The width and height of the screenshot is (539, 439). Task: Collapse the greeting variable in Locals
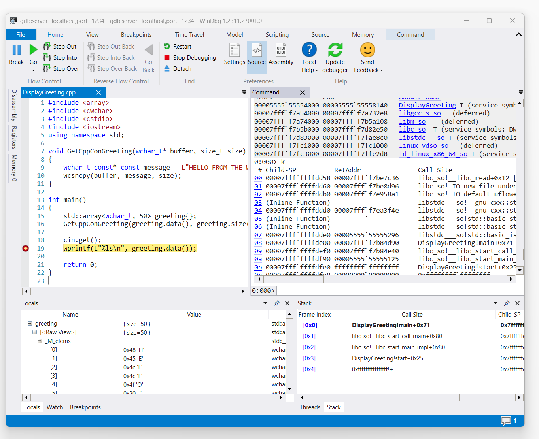tap(30, 323)
